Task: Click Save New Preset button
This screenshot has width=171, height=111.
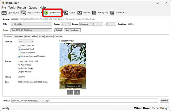Action: tap(72, 30)
